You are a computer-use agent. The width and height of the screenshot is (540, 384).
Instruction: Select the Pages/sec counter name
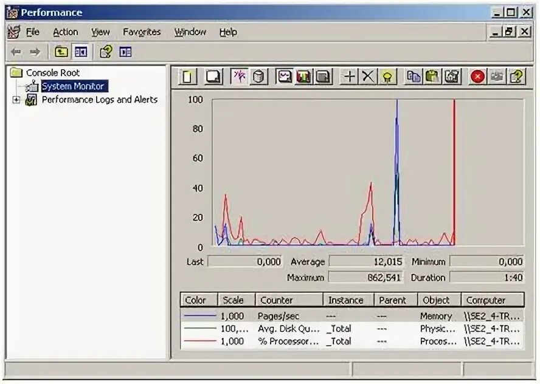(x=279, y=316)
